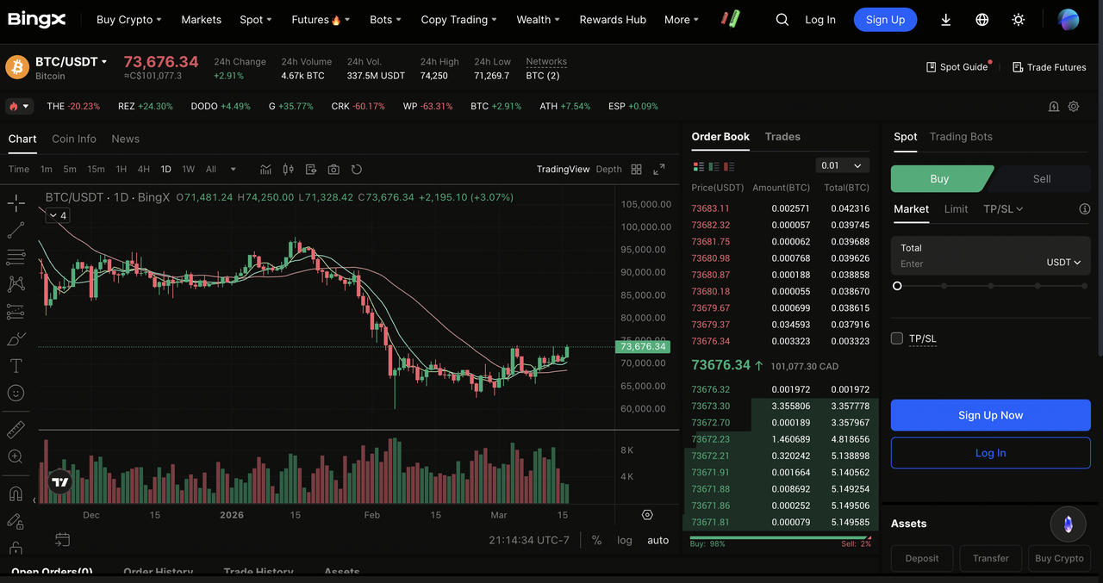This screenshot has width=1103, height=583.
Task: Open the BTC/USDT pair selector dropdown
Action: [x=72, y=62]
